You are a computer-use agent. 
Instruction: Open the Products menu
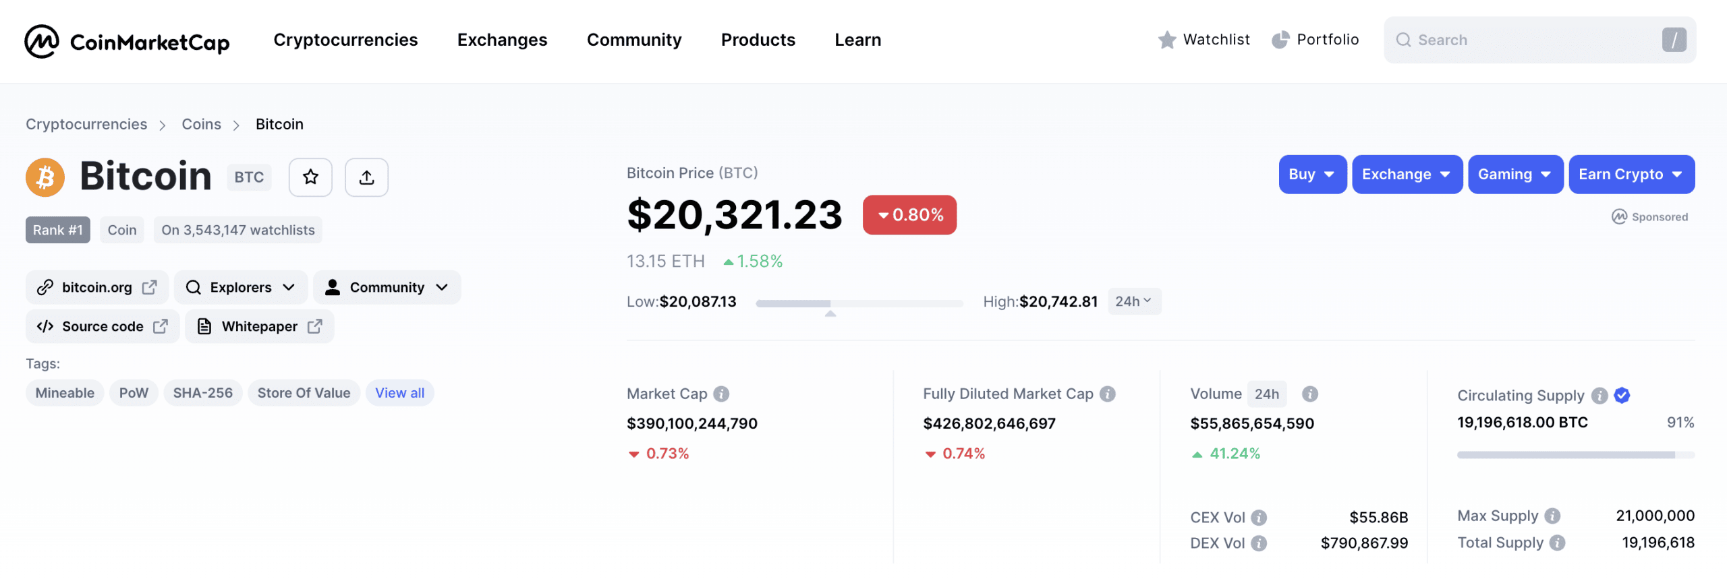(x=758, y=40)
